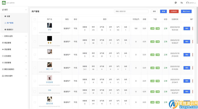The image size is (198, 109).
Task: Click 修改 in the 2023/01/01 15:37:27 row
Action: click(x=187, y=92)
